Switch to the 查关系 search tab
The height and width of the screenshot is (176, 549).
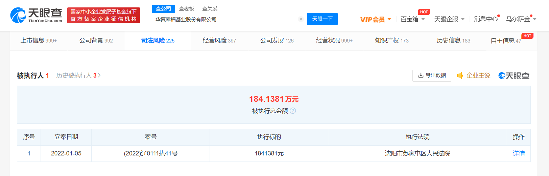click(x=210, y=9)
